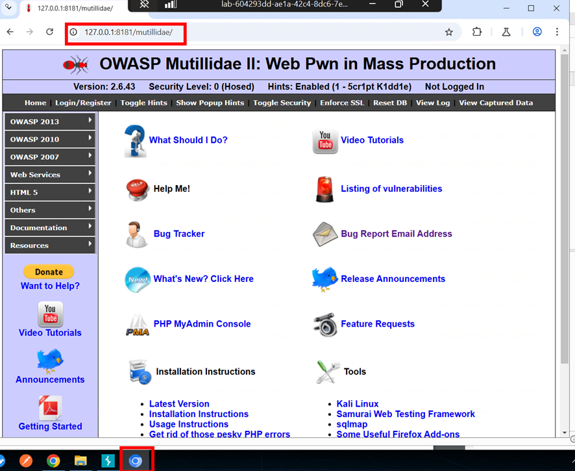Open View Log in the navigation bar
575x471 pixels.
(x=433, y=103)
